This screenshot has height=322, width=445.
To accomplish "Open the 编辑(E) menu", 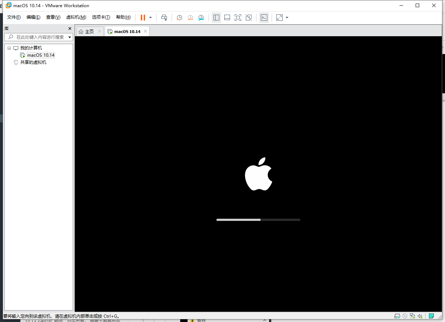I will [x=33, y=17].
